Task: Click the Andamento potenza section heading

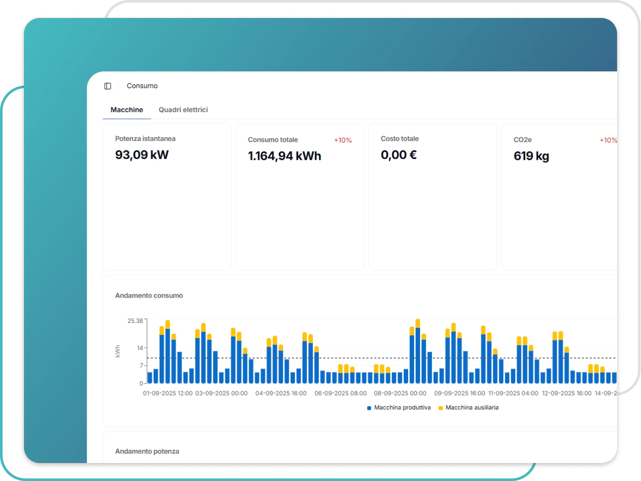Action: 147,451
